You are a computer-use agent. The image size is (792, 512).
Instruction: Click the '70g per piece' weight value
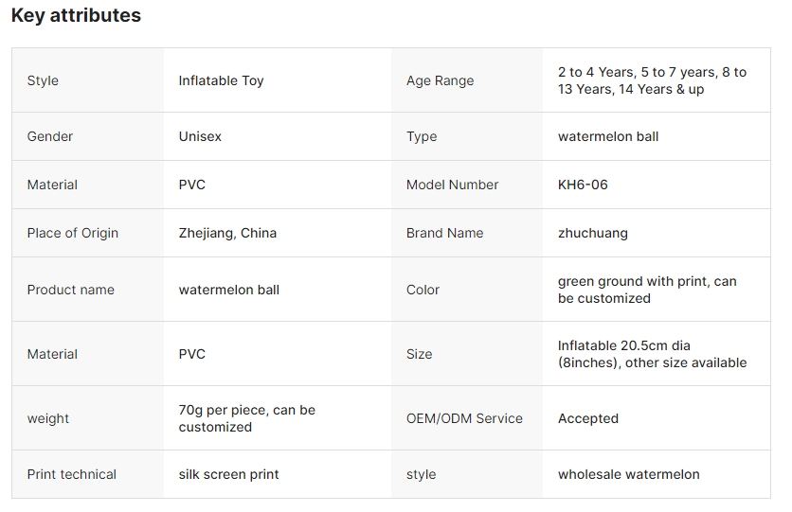tap(246, 418)
